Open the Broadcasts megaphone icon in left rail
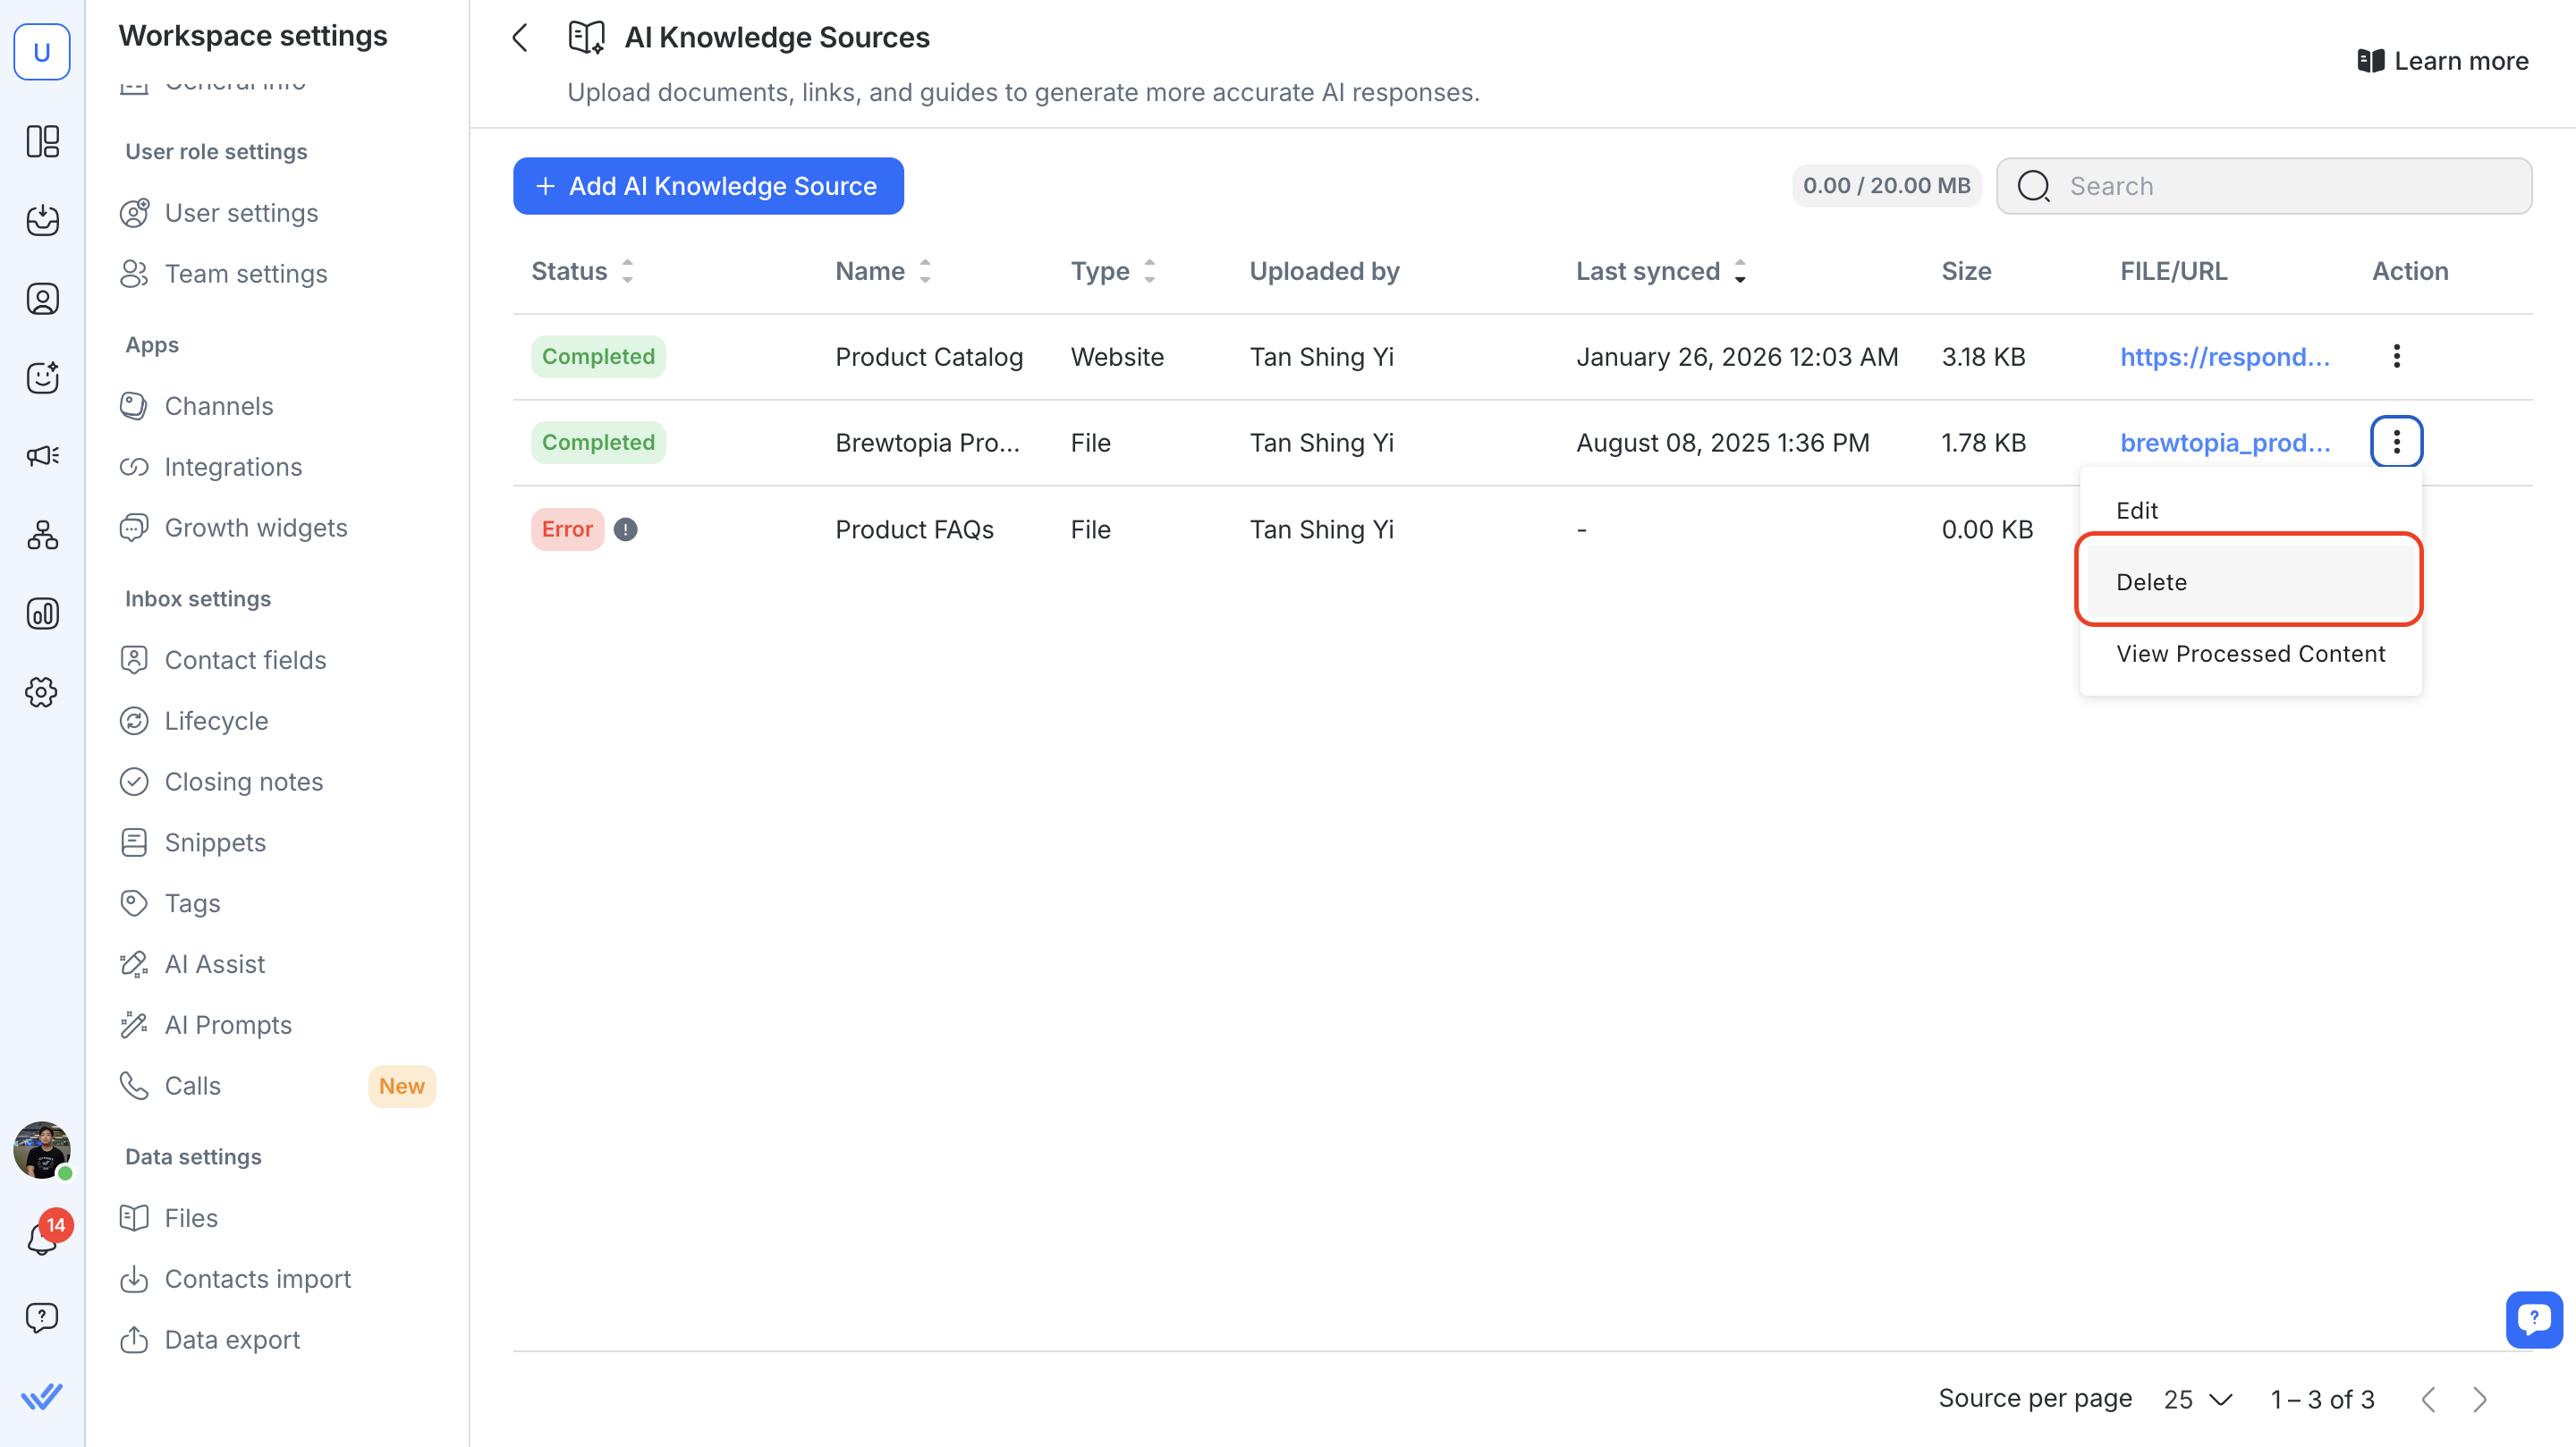The width and height of the screenshot is (2576, 1447). tap(42, 456)
